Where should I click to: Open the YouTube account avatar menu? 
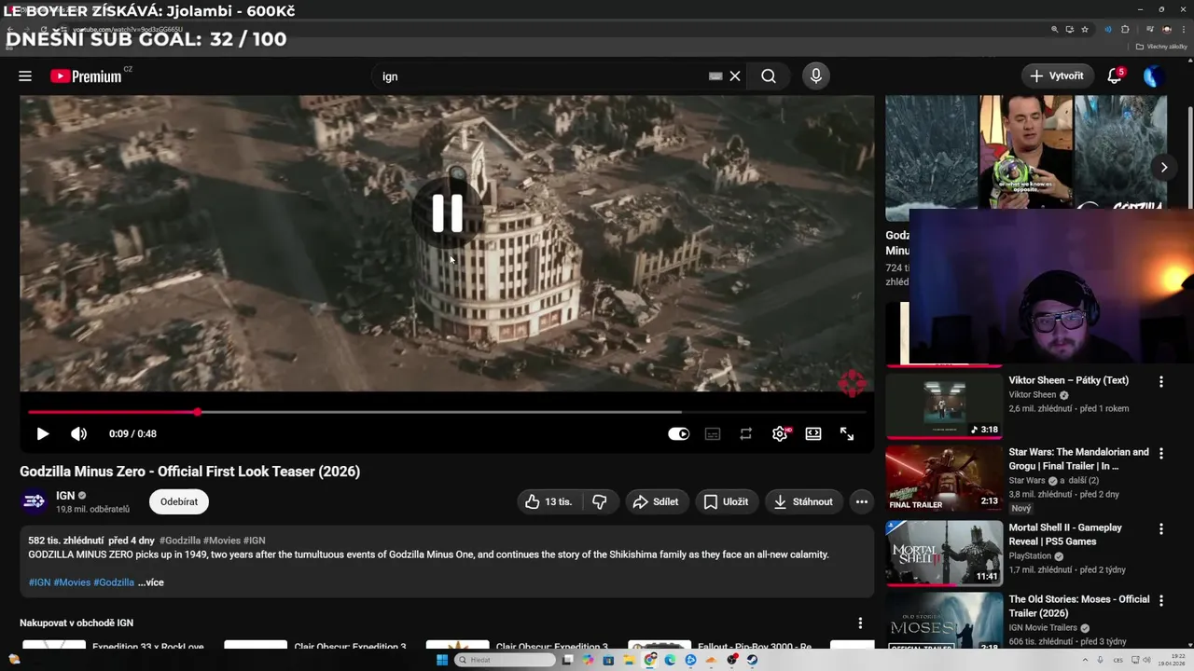click(x=1154, y=76)
